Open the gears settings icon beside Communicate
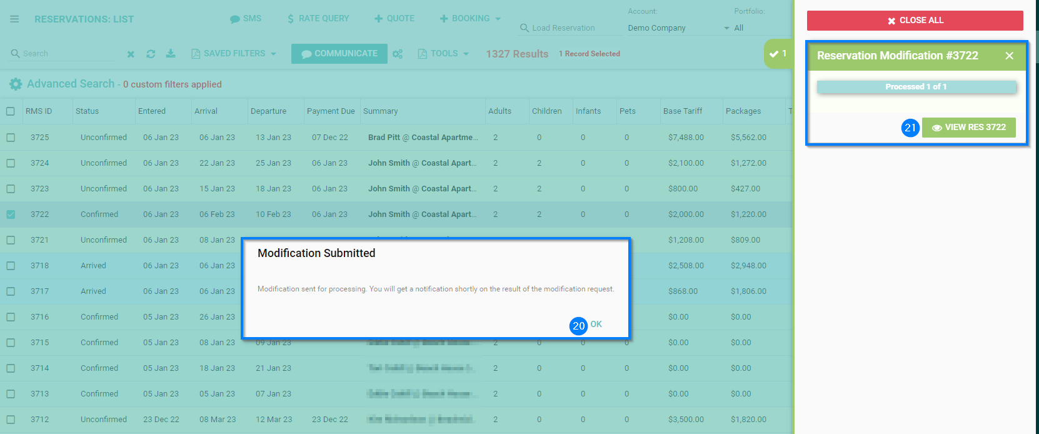 pyautogui.click(x=398, y=54)
